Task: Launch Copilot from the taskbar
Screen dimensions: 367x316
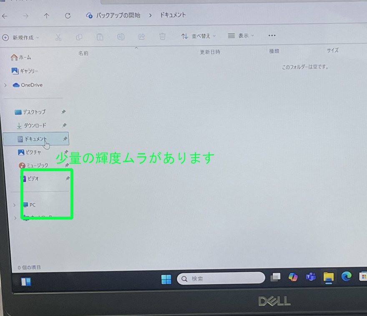Action: tap(293, 278)
